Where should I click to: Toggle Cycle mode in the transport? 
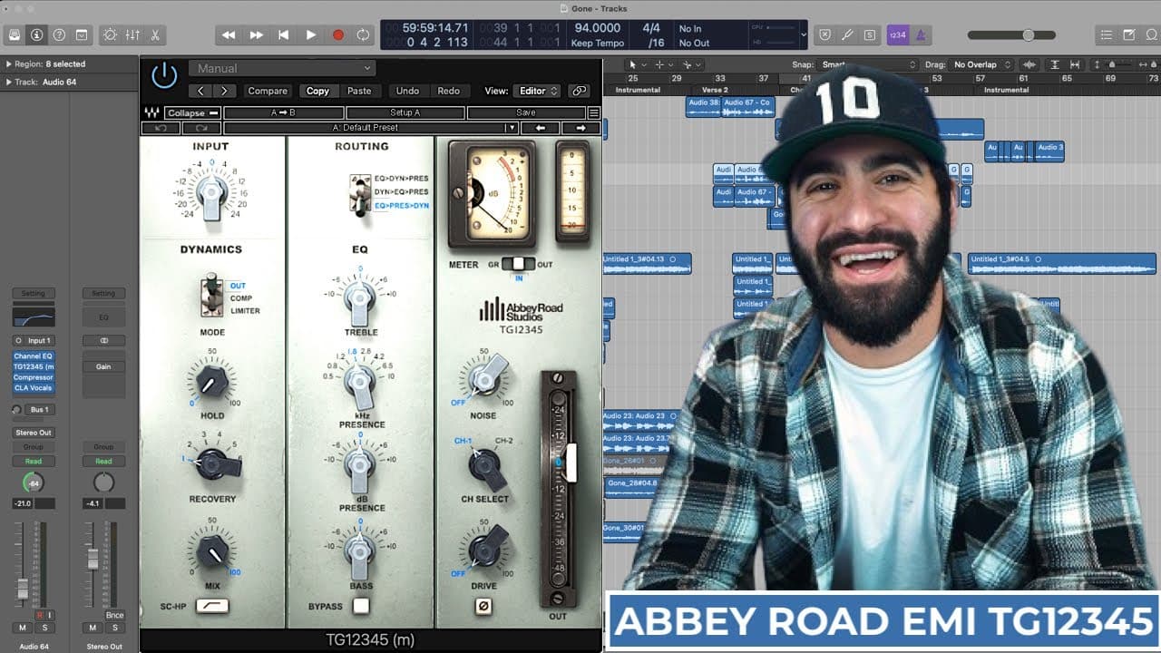tap(364, 35)
